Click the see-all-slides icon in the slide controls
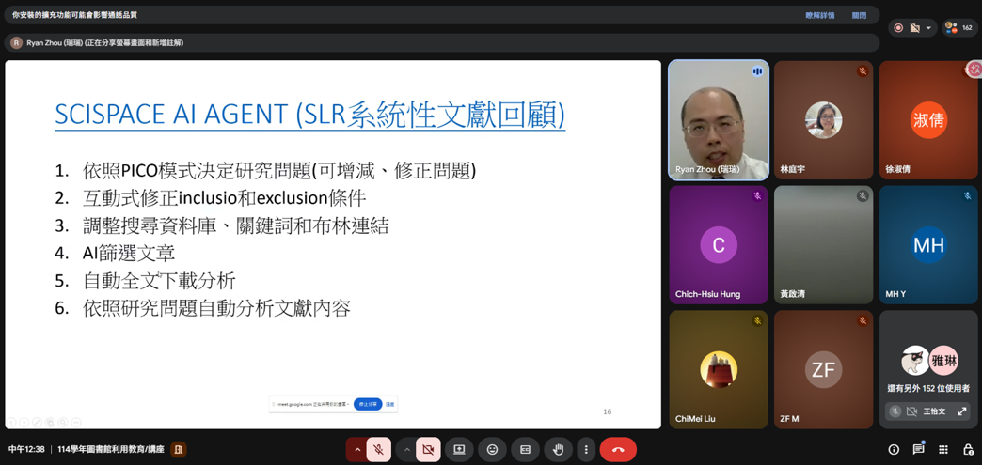The image size is (982, 465). click(x=50, y=422)
